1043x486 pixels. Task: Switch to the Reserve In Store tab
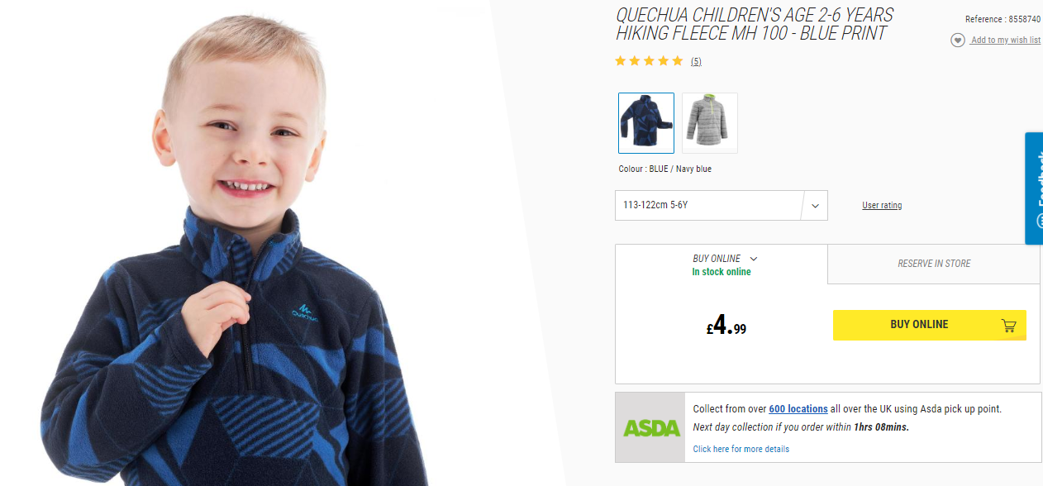click(934, 264)
